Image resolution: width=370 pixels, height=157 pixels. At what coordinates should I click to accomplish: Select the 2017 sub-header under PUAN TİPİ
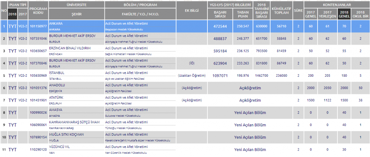(x=23, y=14)
